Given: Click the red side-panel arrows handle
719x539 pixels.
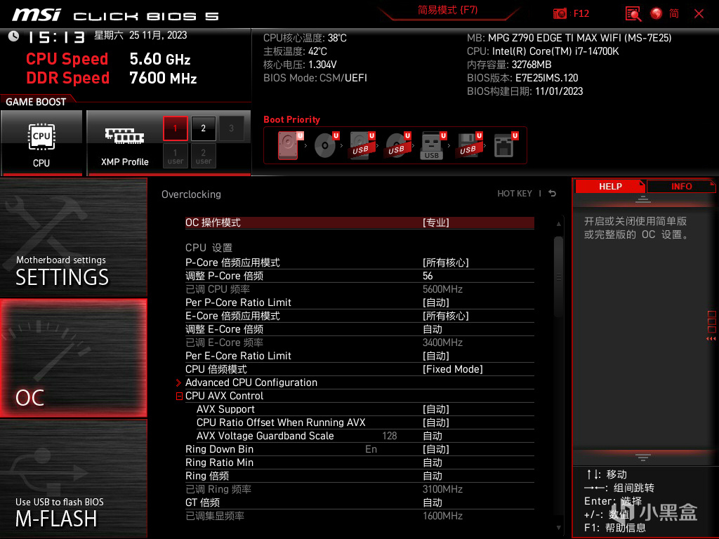Looking at the screenshot, I should click(711, 326).
